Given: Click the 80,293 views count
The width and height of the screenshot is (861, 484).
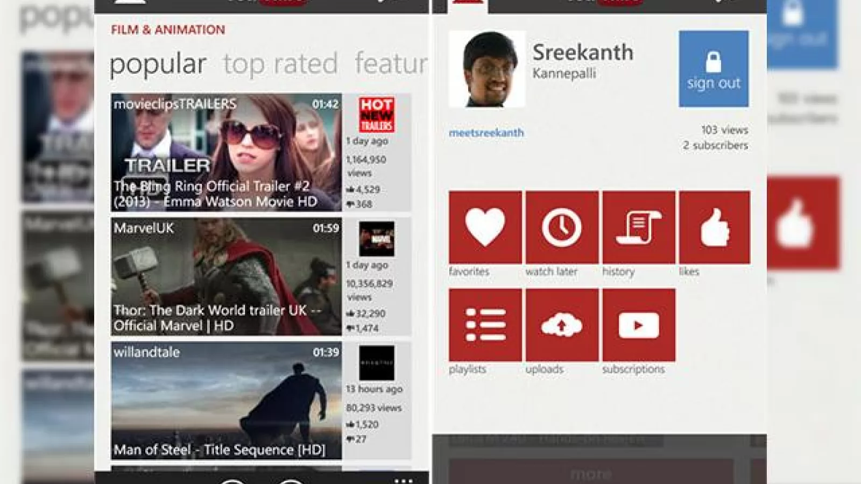Looking at the screenshot, I should pos(373,408).
